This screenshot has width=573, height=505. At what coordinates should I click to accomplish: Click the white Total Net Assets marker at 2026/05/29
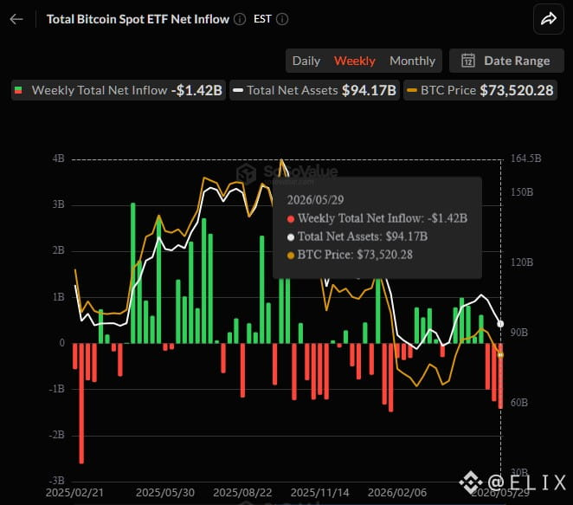(x=500, y=324)
